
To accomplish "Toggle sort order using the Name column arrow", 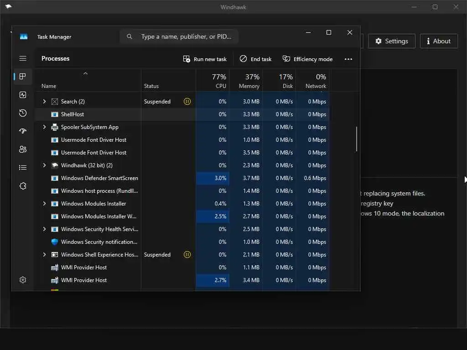I will [85, 73].
